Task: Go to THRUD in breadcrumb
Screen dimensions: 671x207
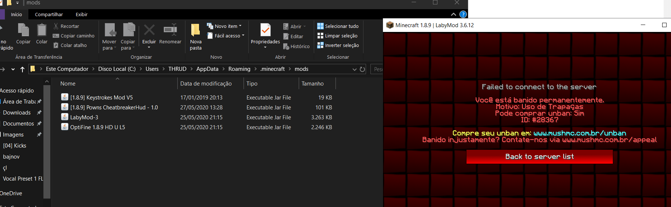Action: 177,69
